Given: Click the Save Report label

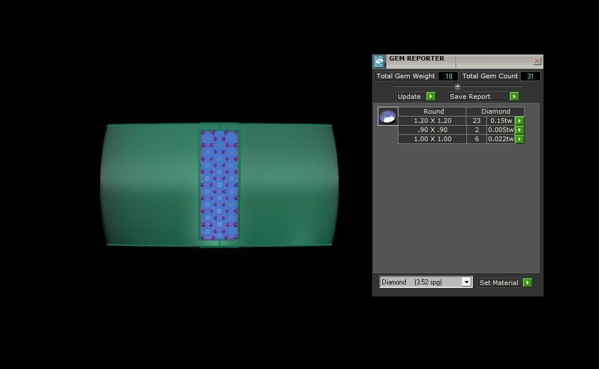Looking at the screenshot, I should pos(470,97).
